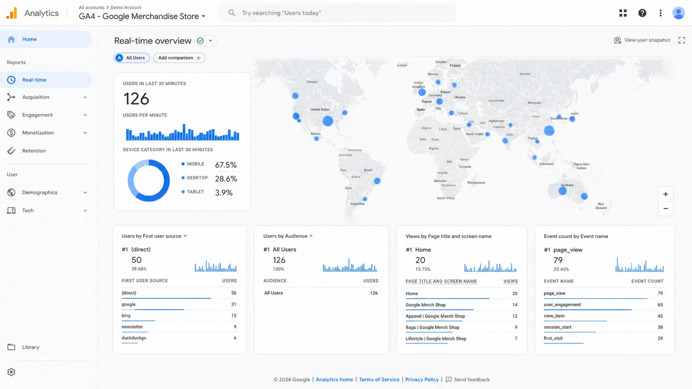692x389 pixels.
Task: Click the Real-time clock icon
Action: pos(11,80)
